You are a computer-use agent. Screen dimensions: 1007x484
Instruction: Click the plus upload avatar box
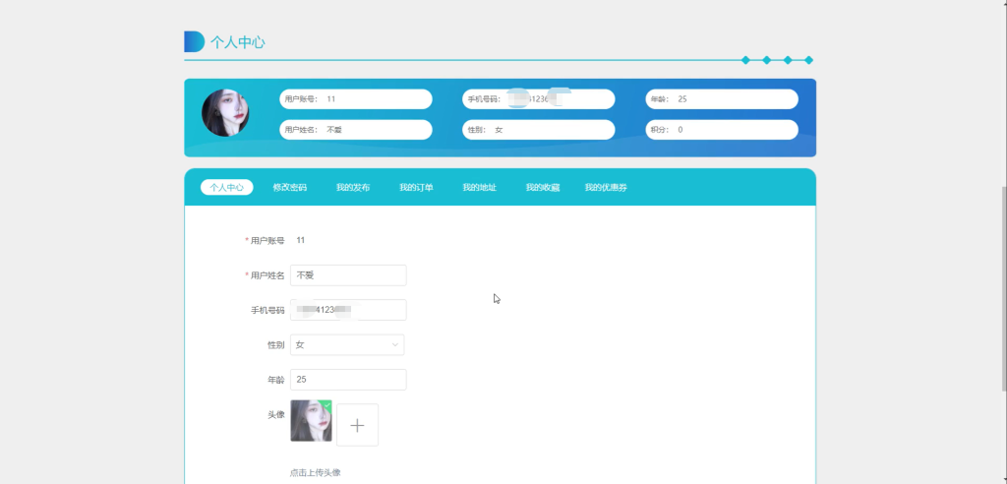(357, 425)
